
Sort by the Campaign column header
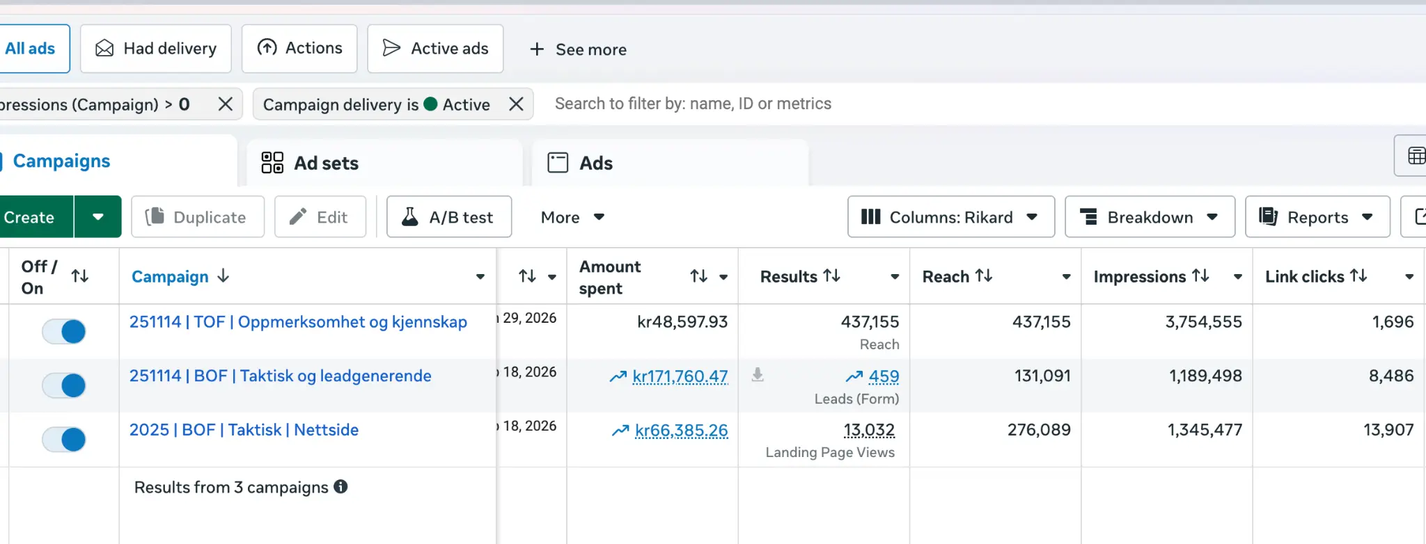click(x=180, y=277)
